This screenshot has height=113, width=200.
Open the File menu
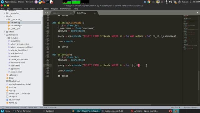click(x=3, y=9)
